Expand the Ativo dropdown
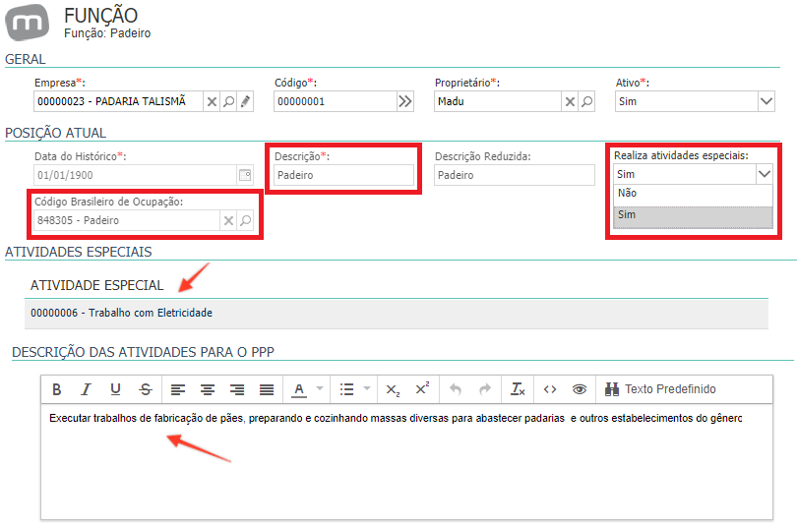The image size is (797, 525). point(766,101)
